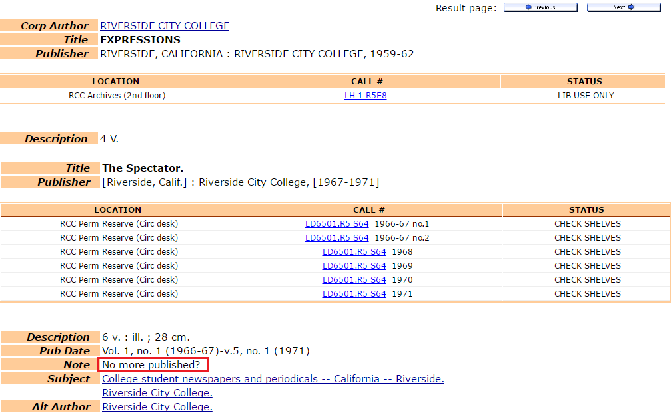
Task: Click the No more published? note
Action: tap(151, 365)
